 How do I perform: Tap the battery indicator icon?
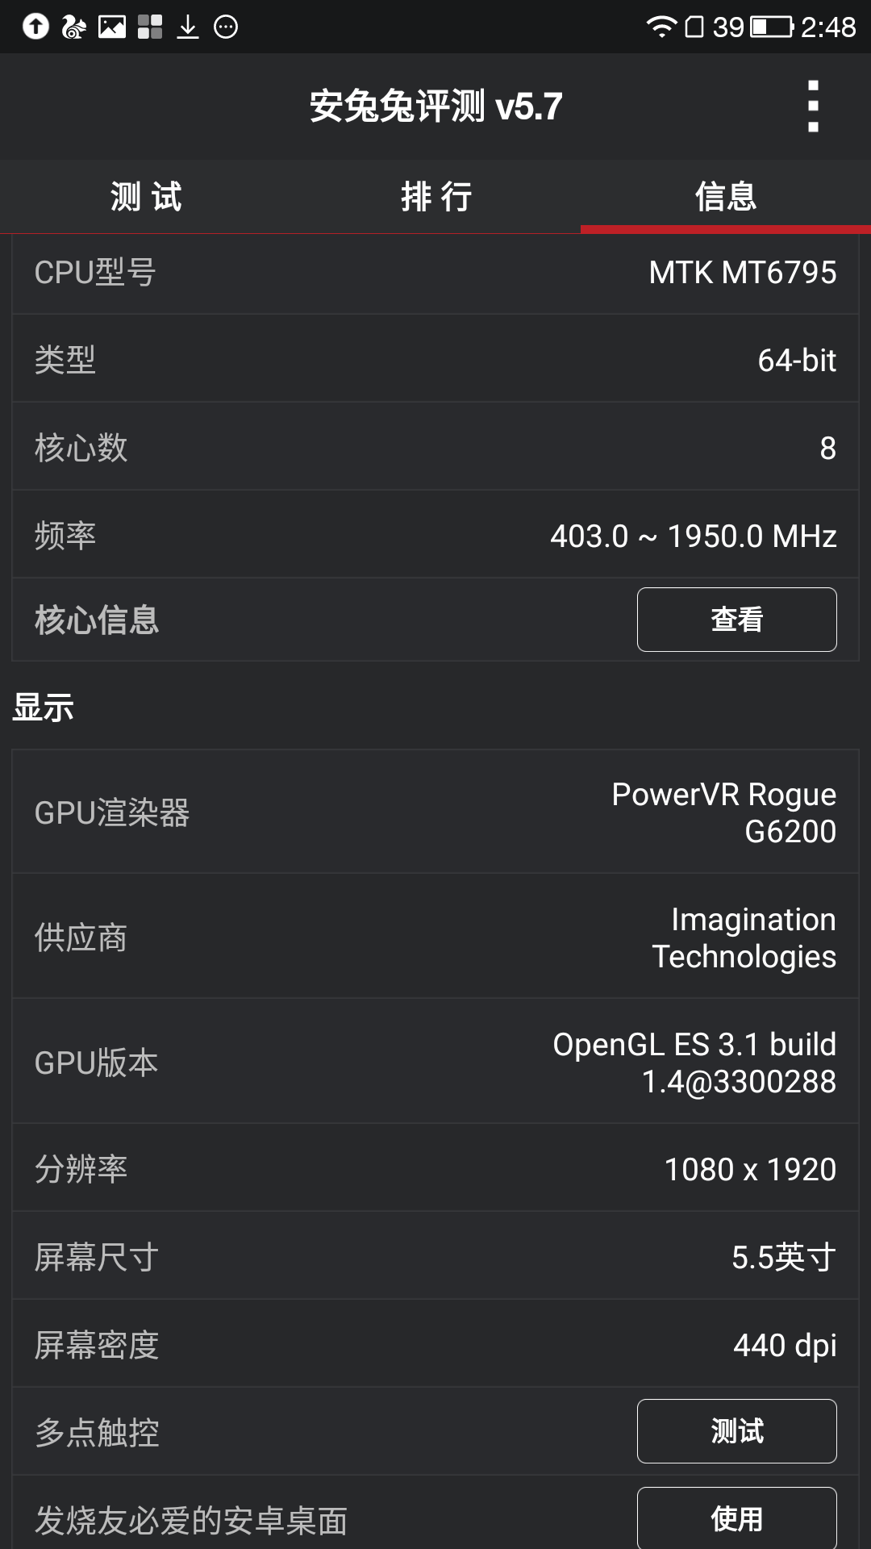click(772, 27)
